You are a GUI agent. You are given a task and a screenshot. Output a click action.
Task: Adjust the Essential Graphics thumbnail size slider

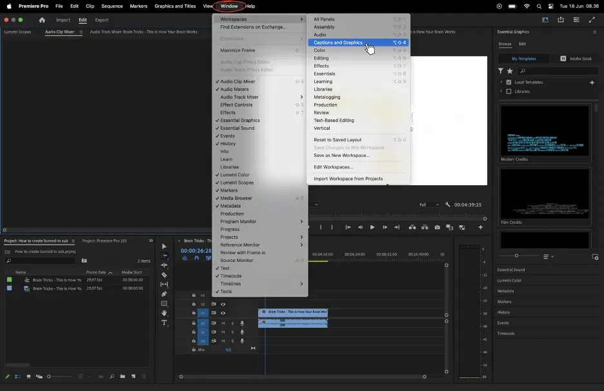pos(516,256)
